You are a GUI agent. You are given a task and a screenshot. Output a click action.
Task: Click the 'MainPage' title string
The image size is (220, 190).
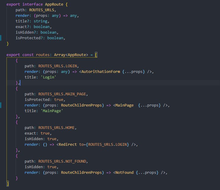[52, 111]
